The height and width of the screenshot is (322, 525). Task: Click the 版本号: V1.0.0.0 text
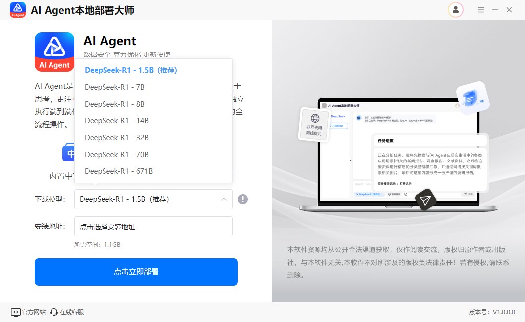click(x=492, y=312)
